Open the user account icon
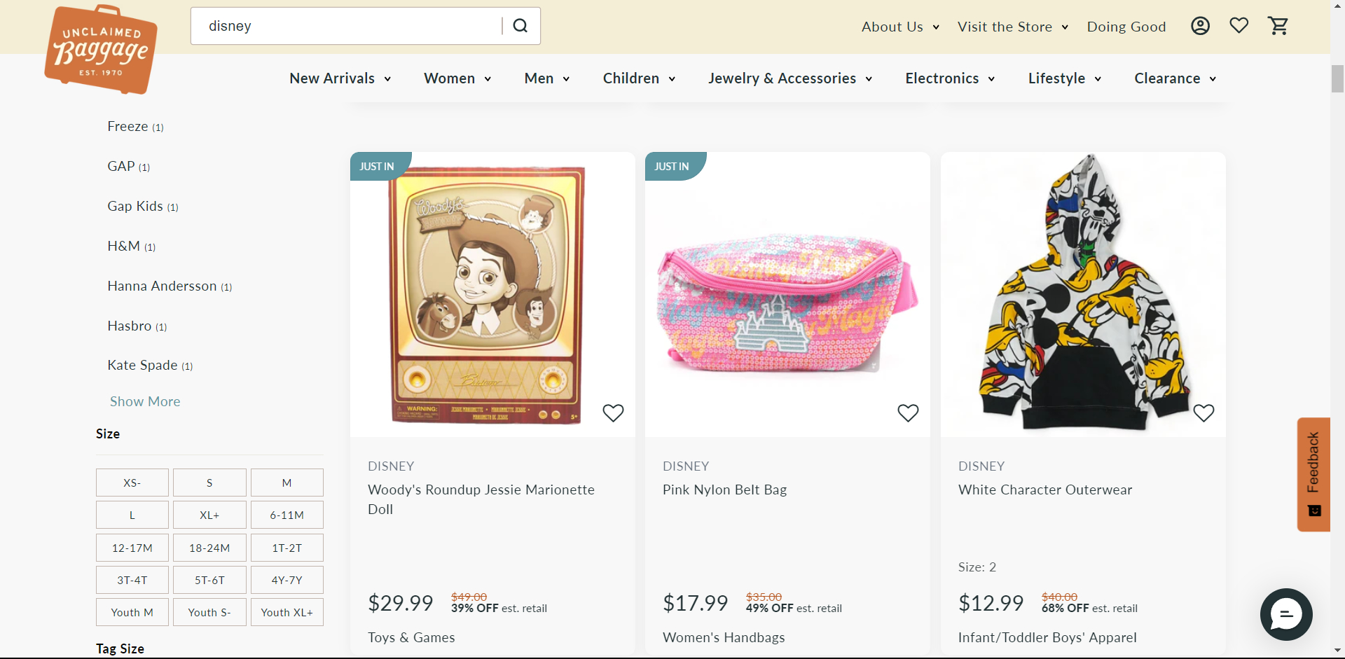 (x=1200, y=26)
